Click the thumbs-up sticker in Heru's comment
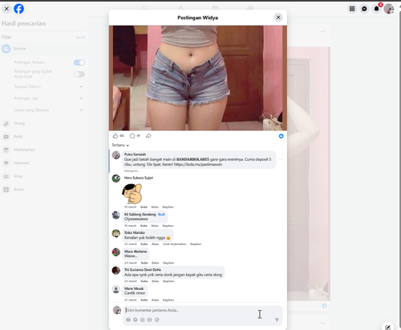Image resolution: width=401 pixels, height=330 pixels. (x=132, y=194)
